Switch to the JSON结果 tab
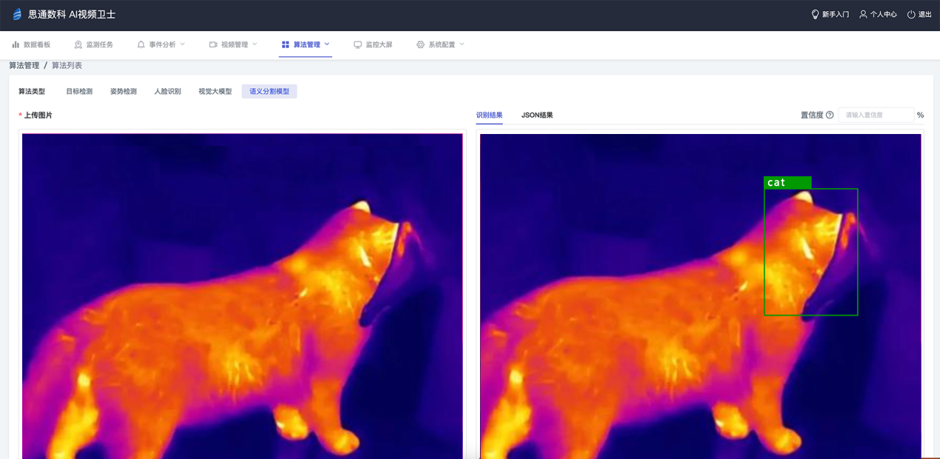The width and height of the screenshot is (940, 459). (537, 115)
